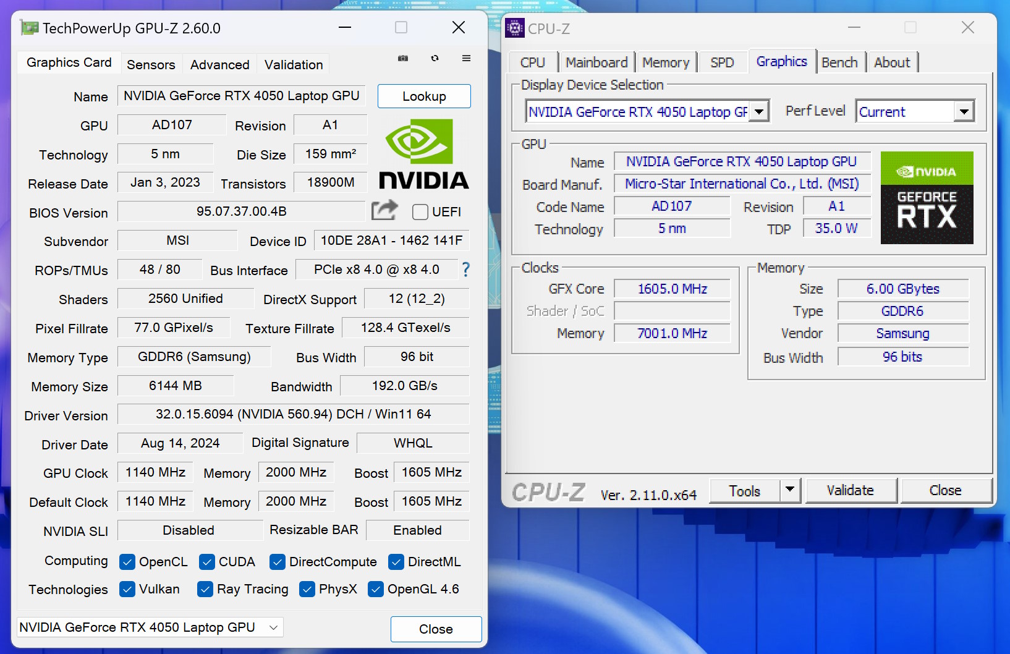Image resolution: width=1010 pixels, height=654 pixels.
Task: Open the CPU tab in CPU-Z
Action: coord(533,62)
